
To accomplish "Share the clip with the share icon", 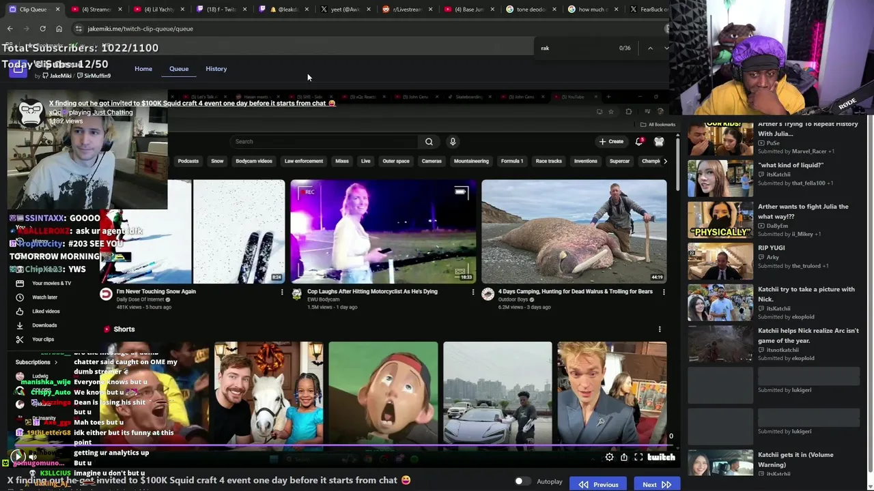I will (x=624, y=458).
